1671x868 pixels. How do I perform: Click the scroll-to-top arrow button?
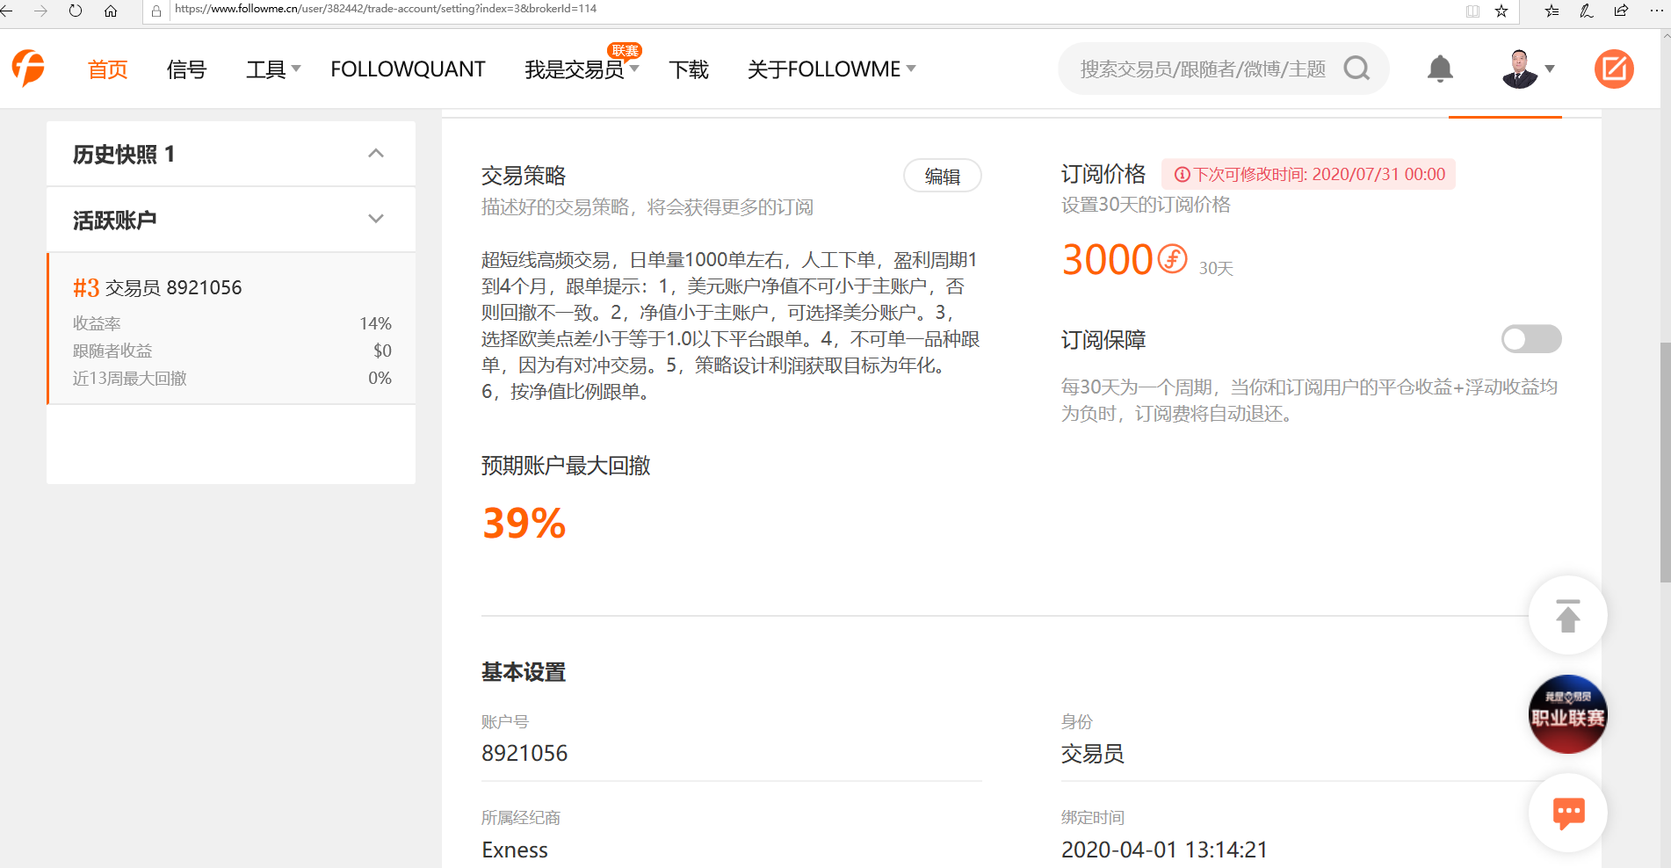pos(1567,616)
